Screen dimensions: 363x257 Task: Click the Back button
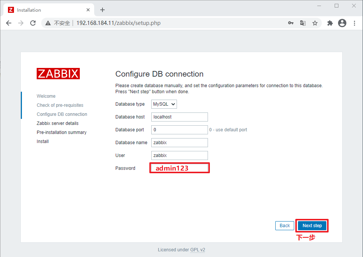coord(284,226)
